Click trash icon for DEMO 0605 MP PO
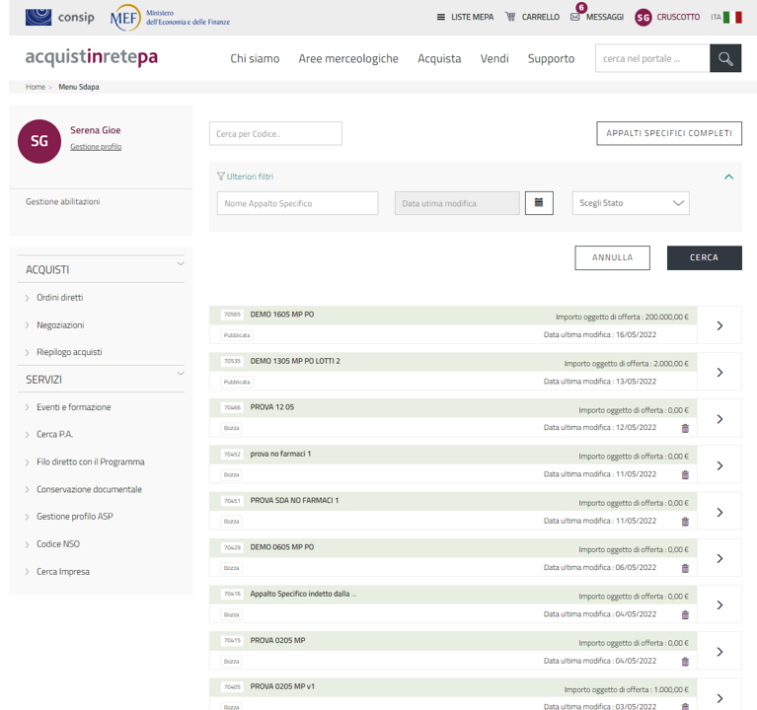 [x=685, y=568]
